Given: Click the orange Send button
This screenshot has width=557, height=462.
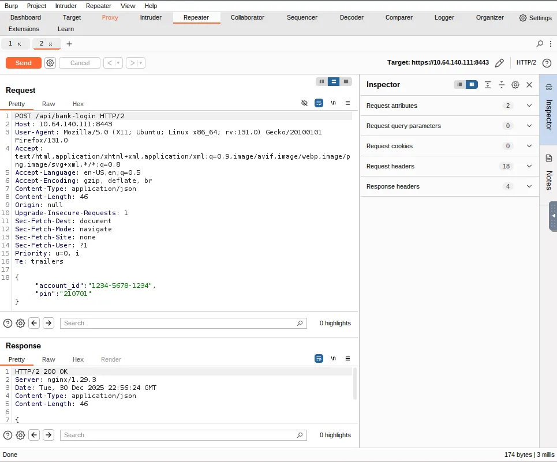Looking at the screenshot, I should pos(24,63).
